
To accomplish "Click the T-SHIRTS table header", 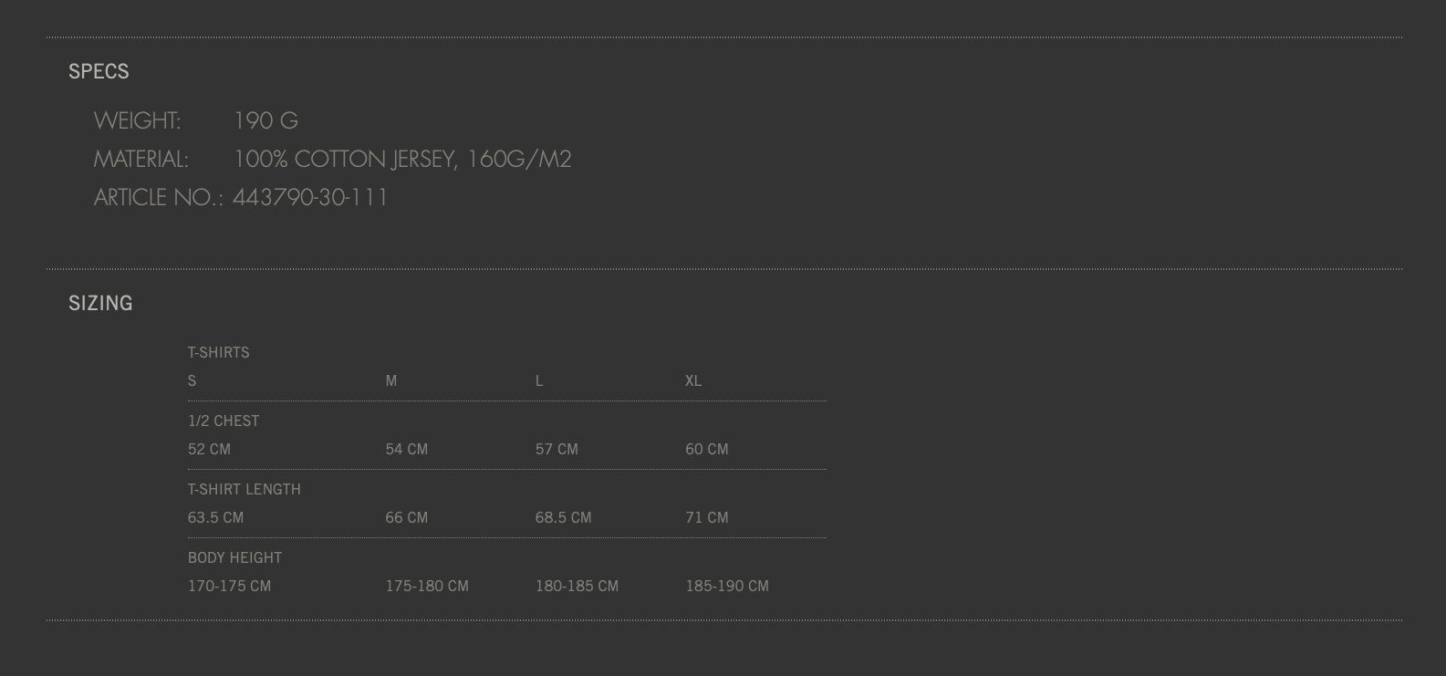I will [x=218, y=352].
